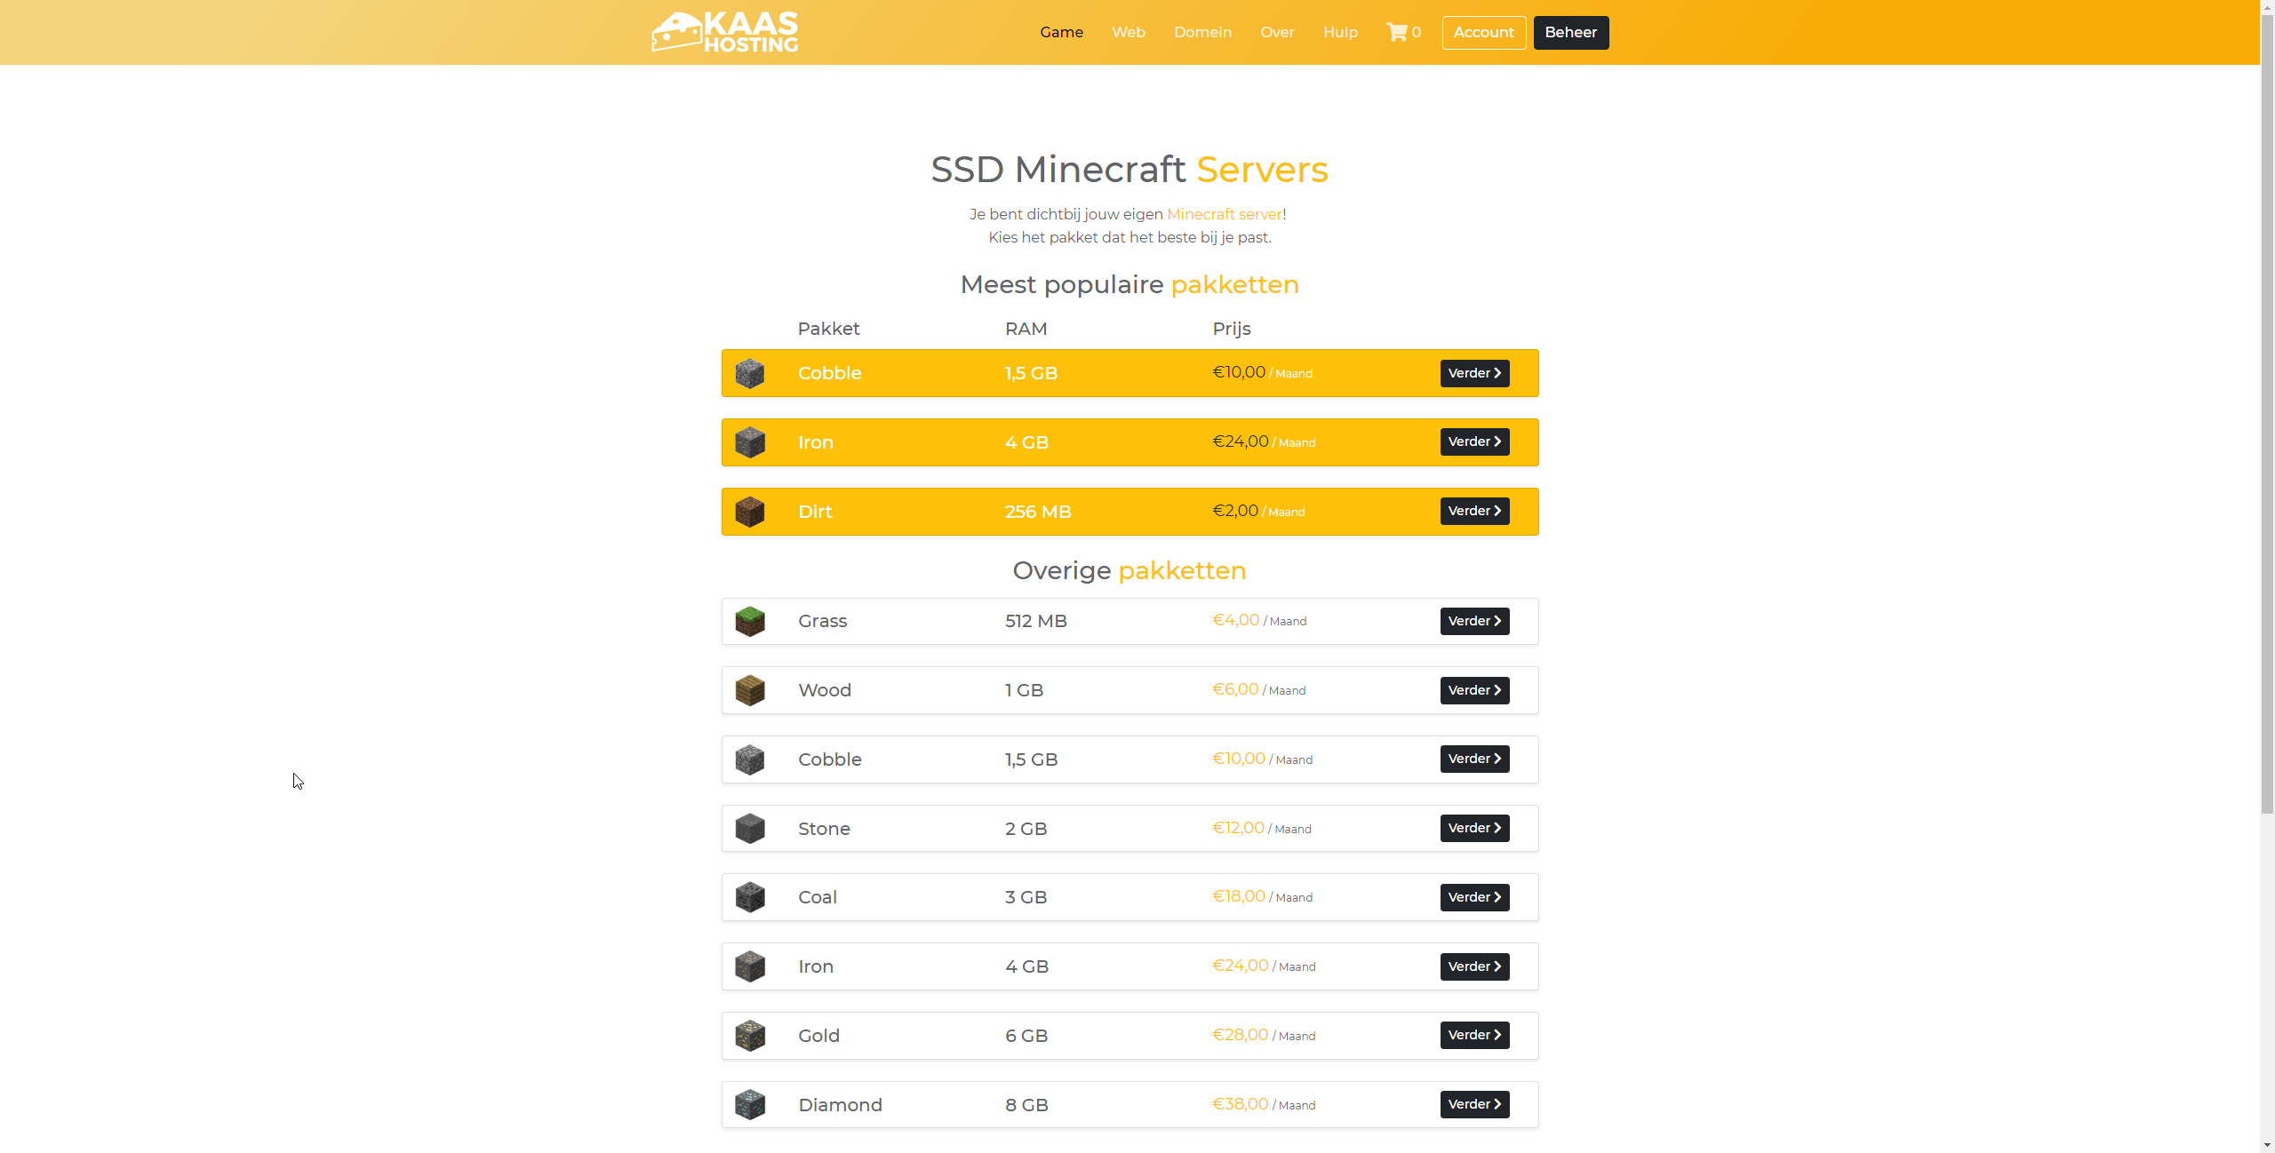Click the Diamond ore block icon
Image resolution: width=2275 pixels, height=1153 pixels.
tap(750, 1105)
